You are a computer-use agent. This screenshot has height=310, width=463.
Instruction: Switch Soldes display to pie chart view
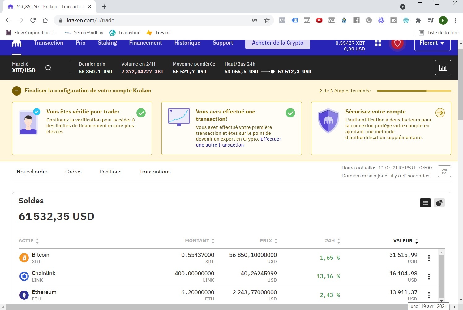pos(439,203)
